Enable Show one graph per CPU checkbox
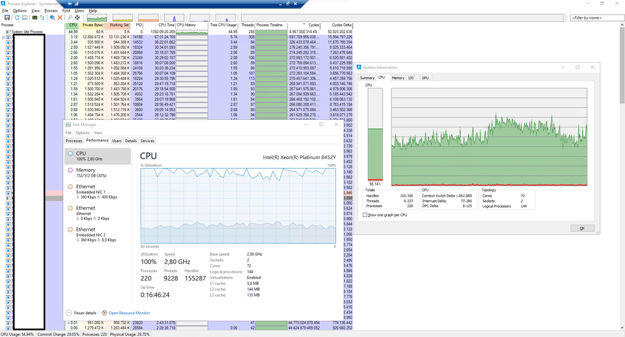Viewport: 625px width, 337px height. (365, 215)
